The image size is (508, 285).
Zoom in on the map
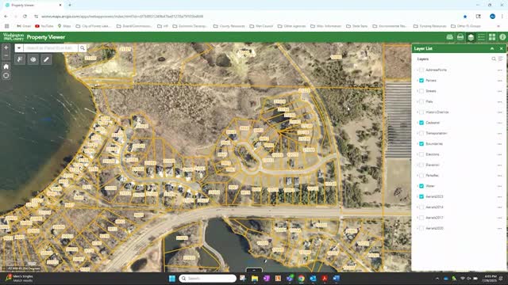(6, 47)
